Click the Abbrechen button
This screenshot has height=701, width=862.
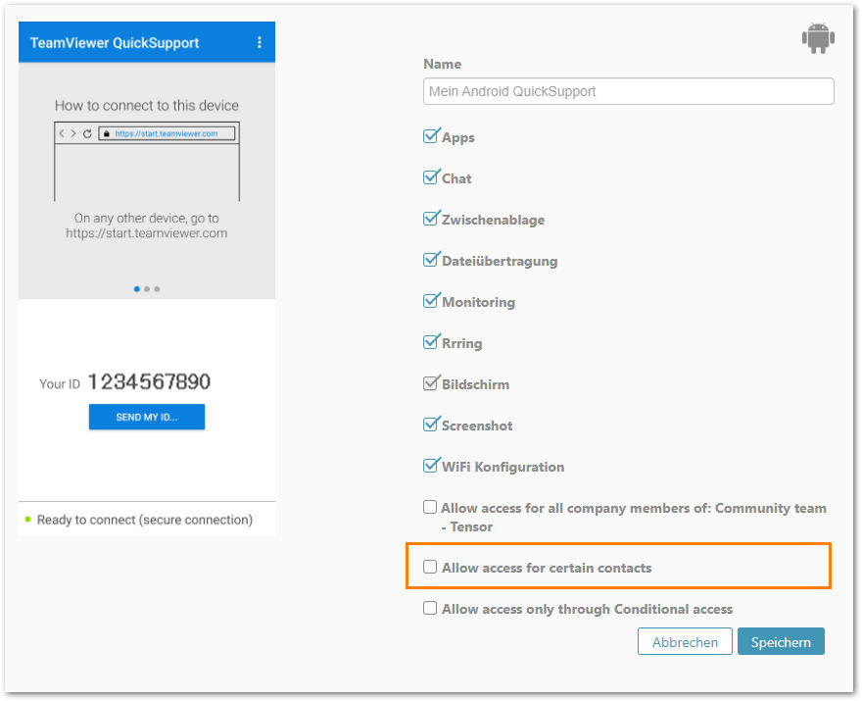(x=685, y=641)
